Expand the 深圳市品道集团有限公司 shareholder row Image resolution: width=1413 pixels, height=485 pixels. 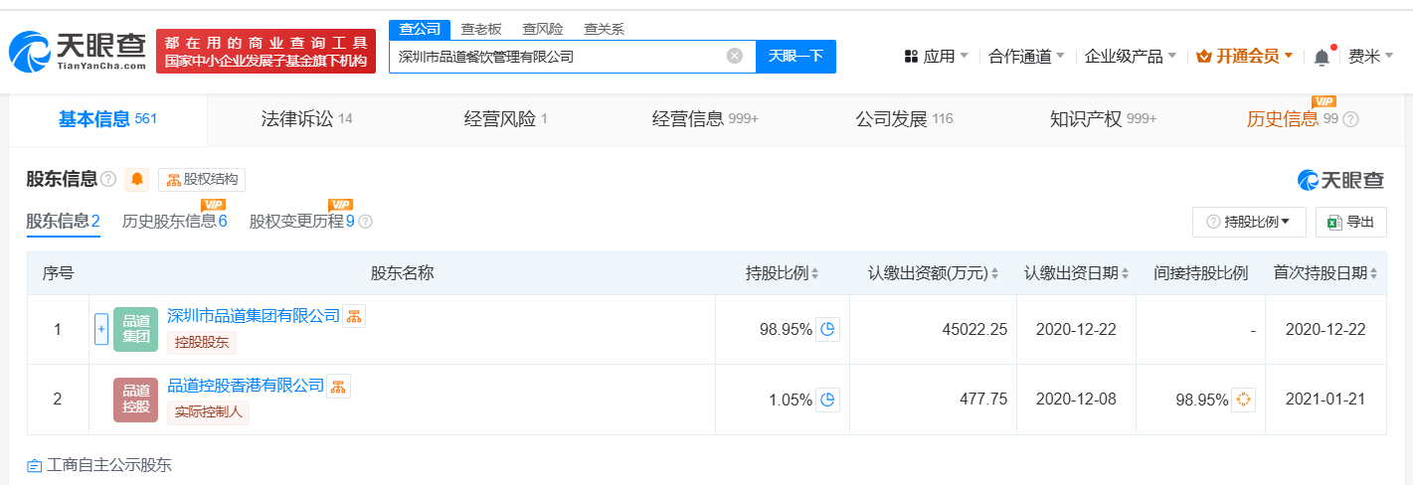point(100,329)
